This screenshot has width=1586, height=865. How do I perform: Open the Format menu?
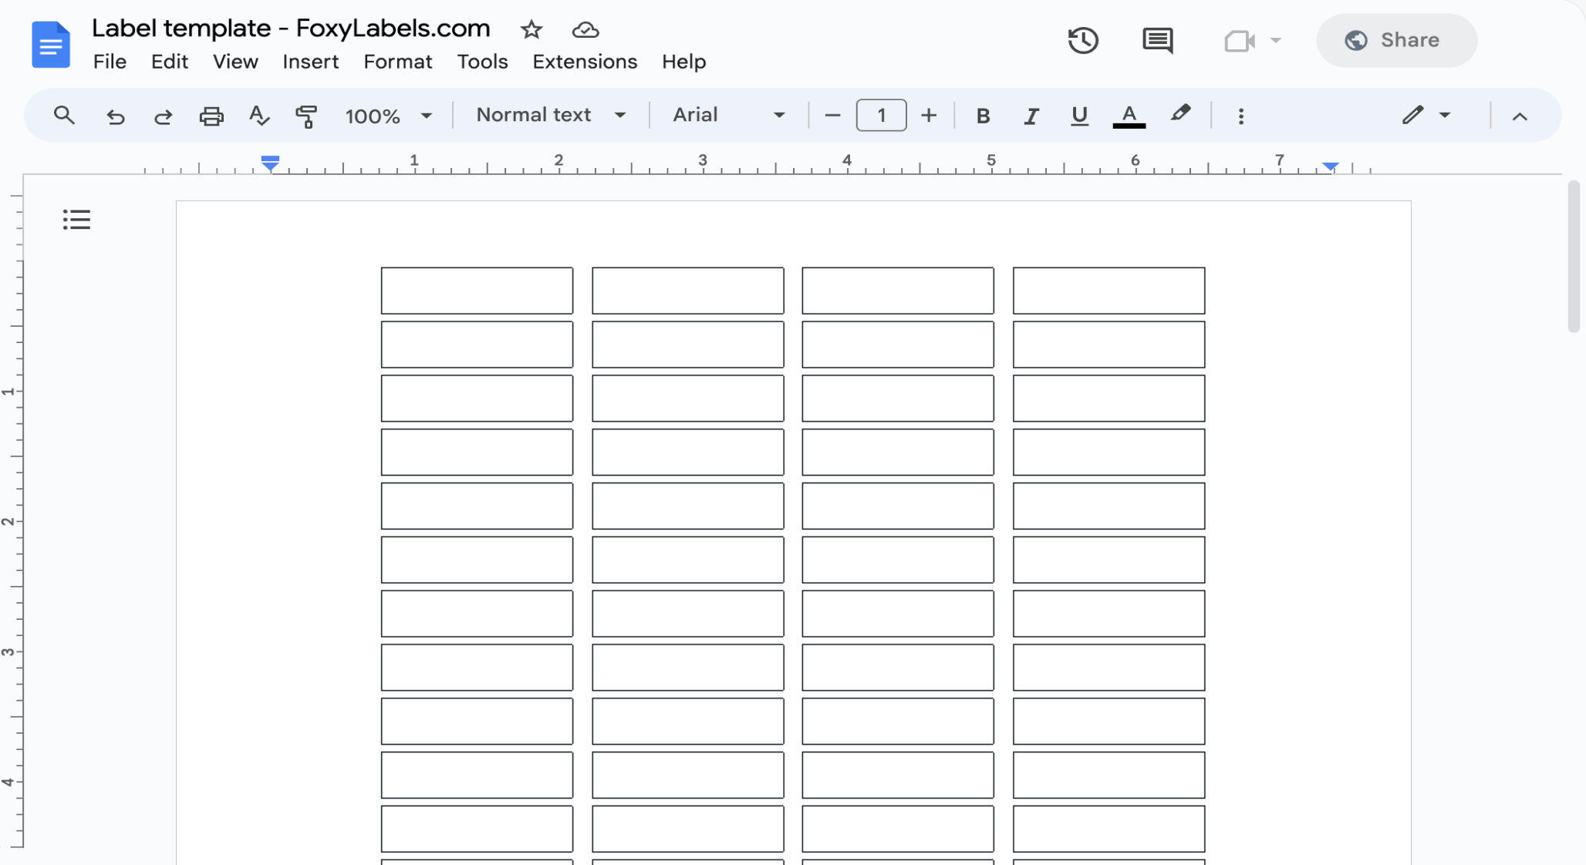[x=398, y=62]
